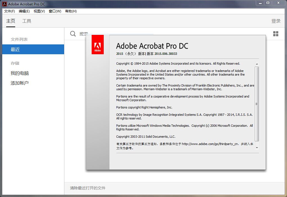287x197 pixels.
Task: Select 最近 in the file list
Action: coord(33,49)
